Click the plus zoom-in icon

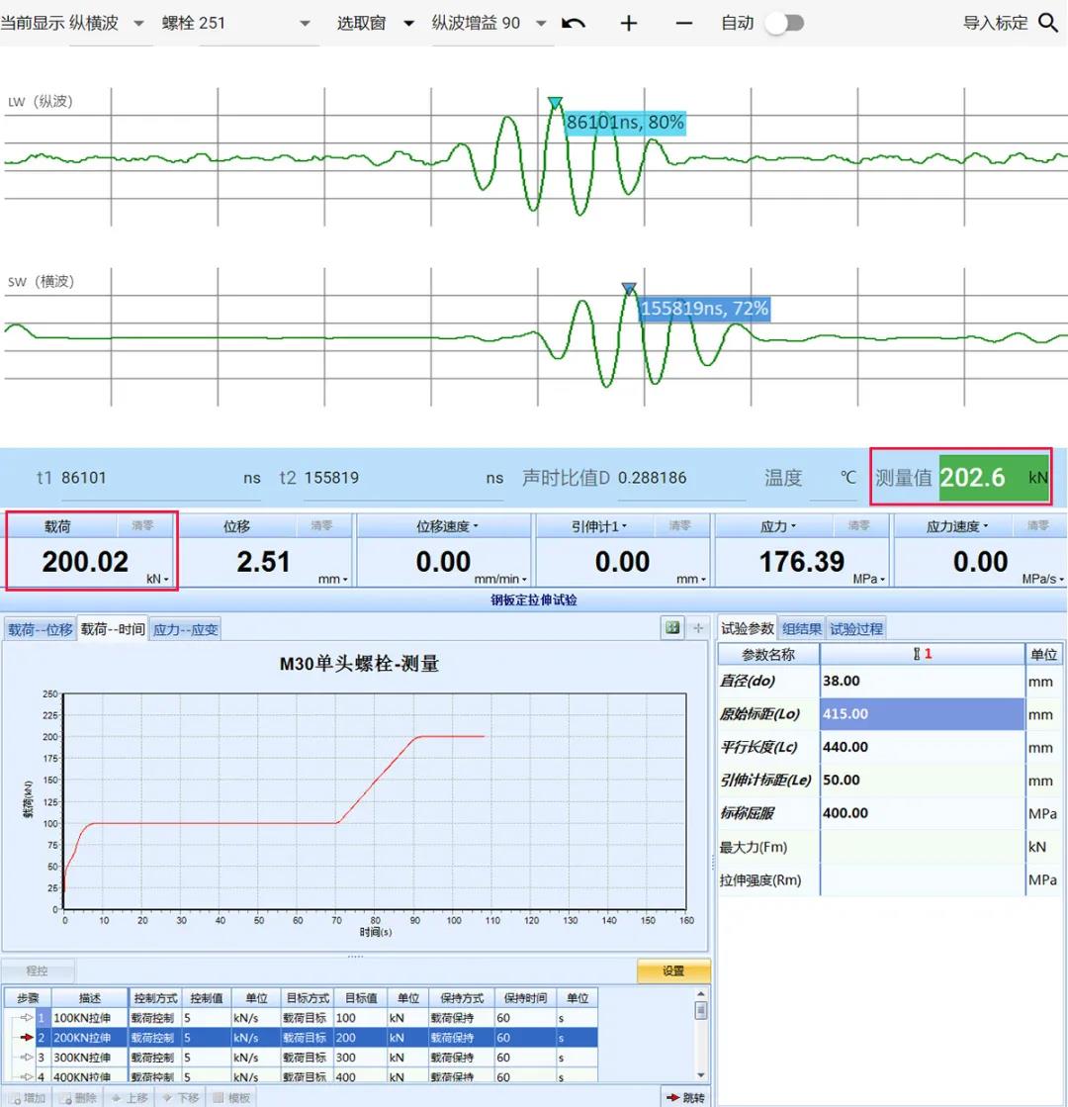[x=629, y=23]
